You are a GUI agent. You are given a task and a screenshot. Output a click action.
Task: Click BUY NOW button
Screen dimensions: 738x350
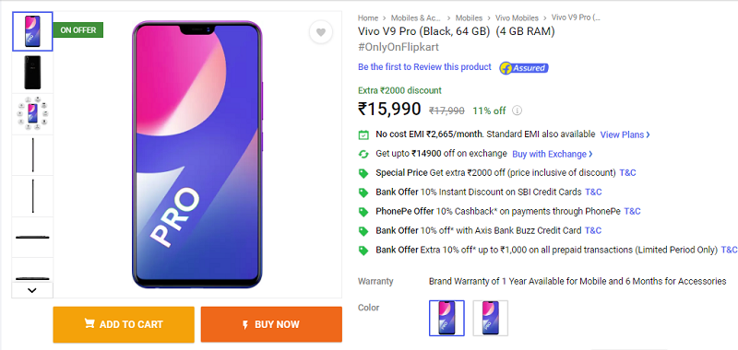[271, 324]
